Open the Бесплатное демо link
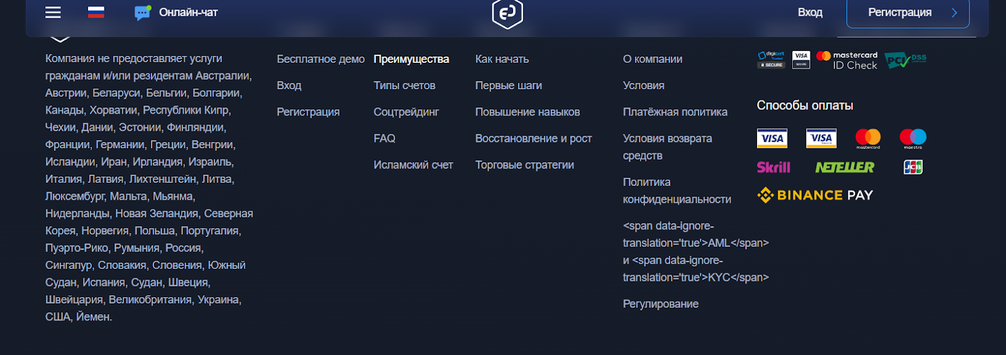The height and width of the screenshot is (355, 1006). coord(321,59)
